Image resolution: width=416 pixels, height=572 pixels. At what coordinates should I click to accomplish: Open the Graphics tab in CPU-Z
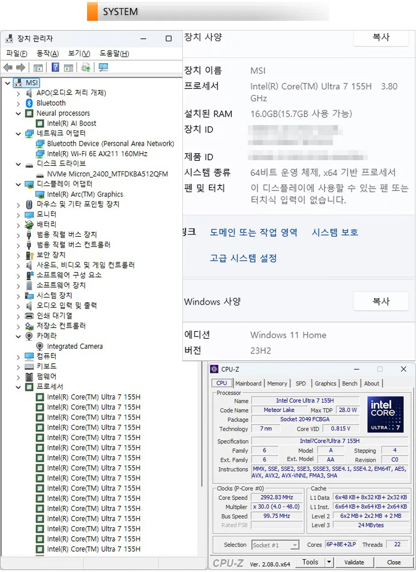(326, 384)
